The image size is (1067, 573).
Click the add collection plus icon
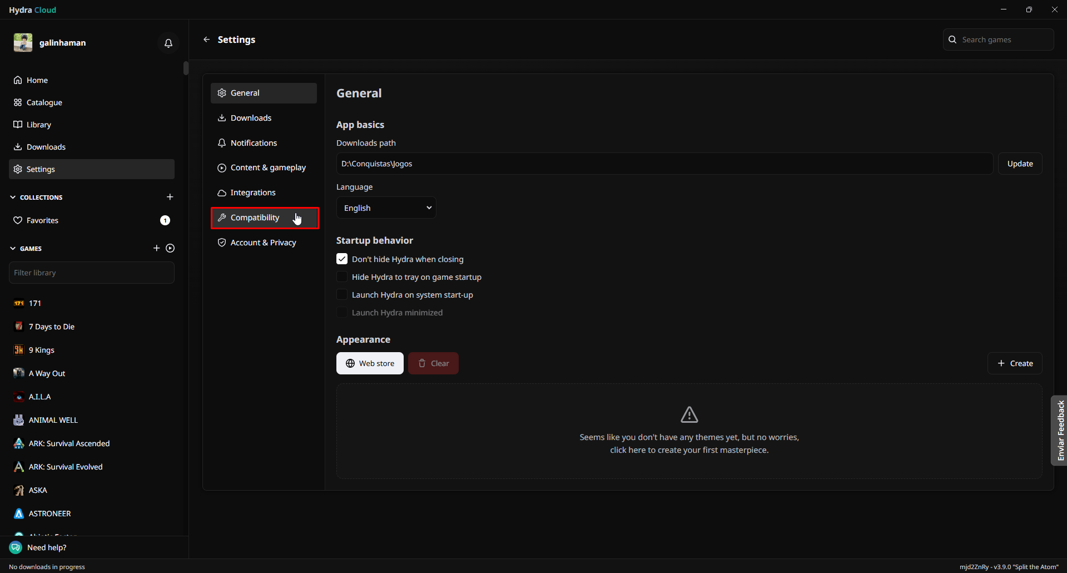point(170,197)
